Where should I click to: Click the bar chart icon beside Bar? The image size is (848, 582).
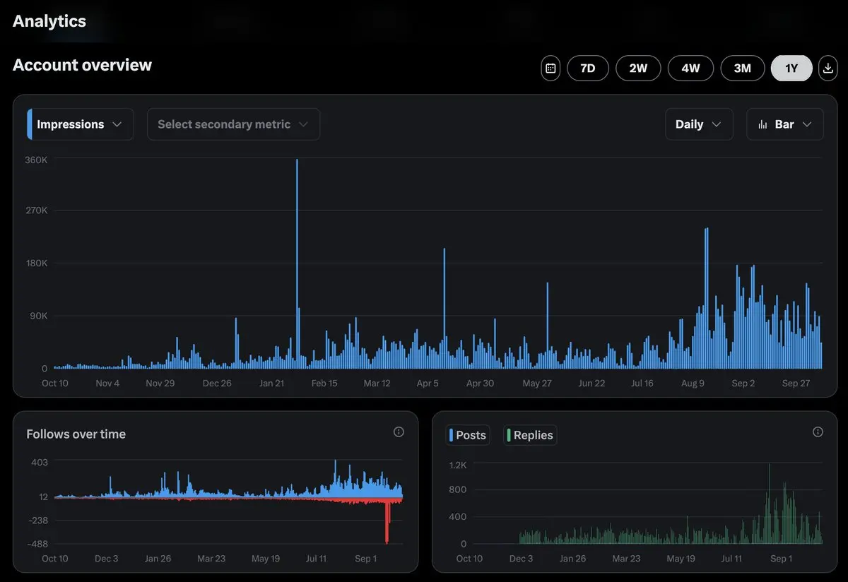pyautogui.click(x=762, y=124)
